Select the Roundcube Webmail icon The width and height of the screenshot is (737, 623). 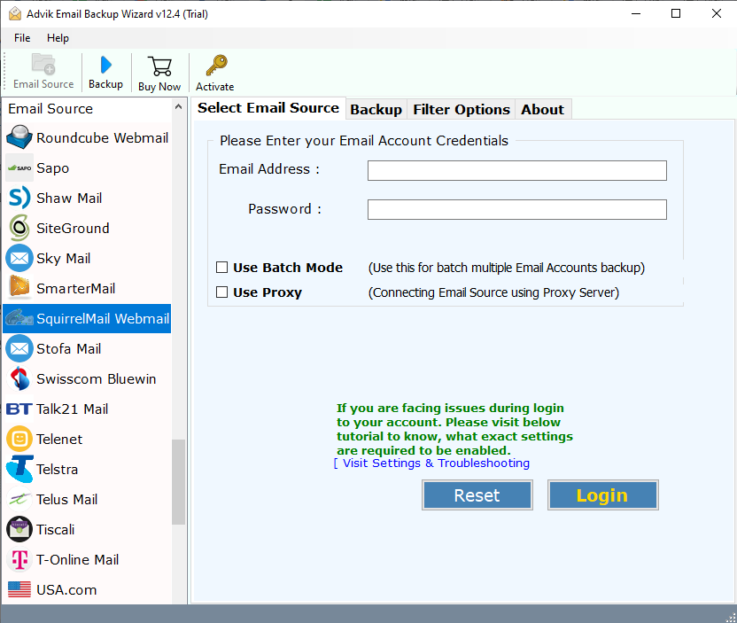click(19, 137)
